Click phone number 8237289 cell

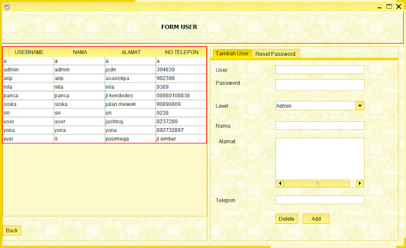pyautogui.click(x=181, y=121)
